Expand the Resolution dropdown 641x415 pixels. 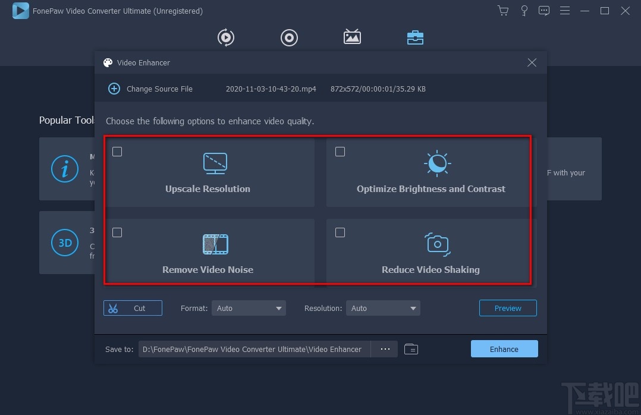[383, 309]
